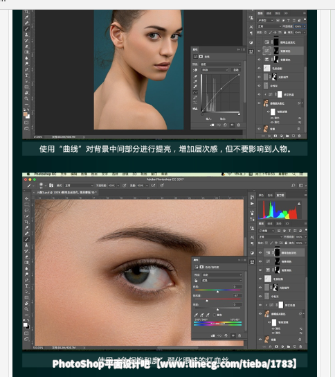Hide bottom background layer in lower Layers panel
Viewport: 335px width, 377px height.
(x=260, y=340)
